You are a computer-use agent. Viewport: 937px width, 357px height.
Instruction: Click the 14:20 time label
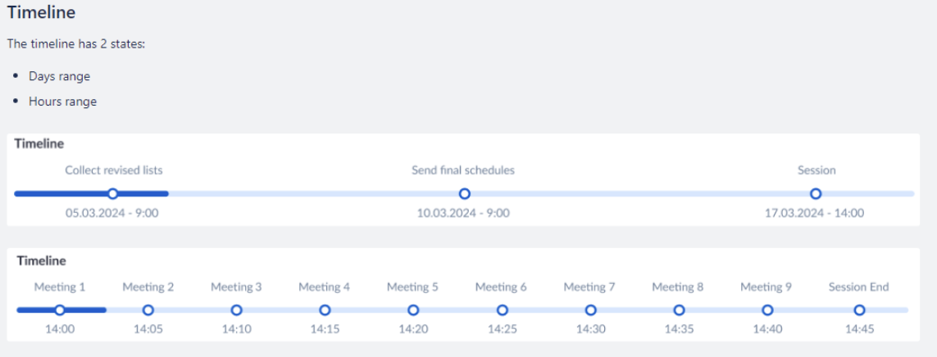click(x=412, y=329)
